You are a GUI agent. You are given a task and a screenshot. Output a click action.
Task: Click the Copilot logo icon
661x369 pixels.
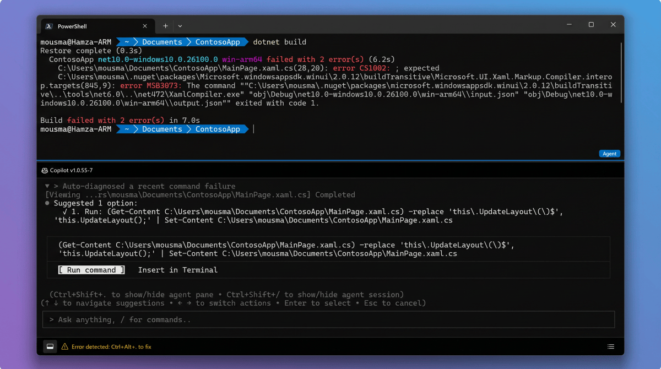click(x=45, y=170)
